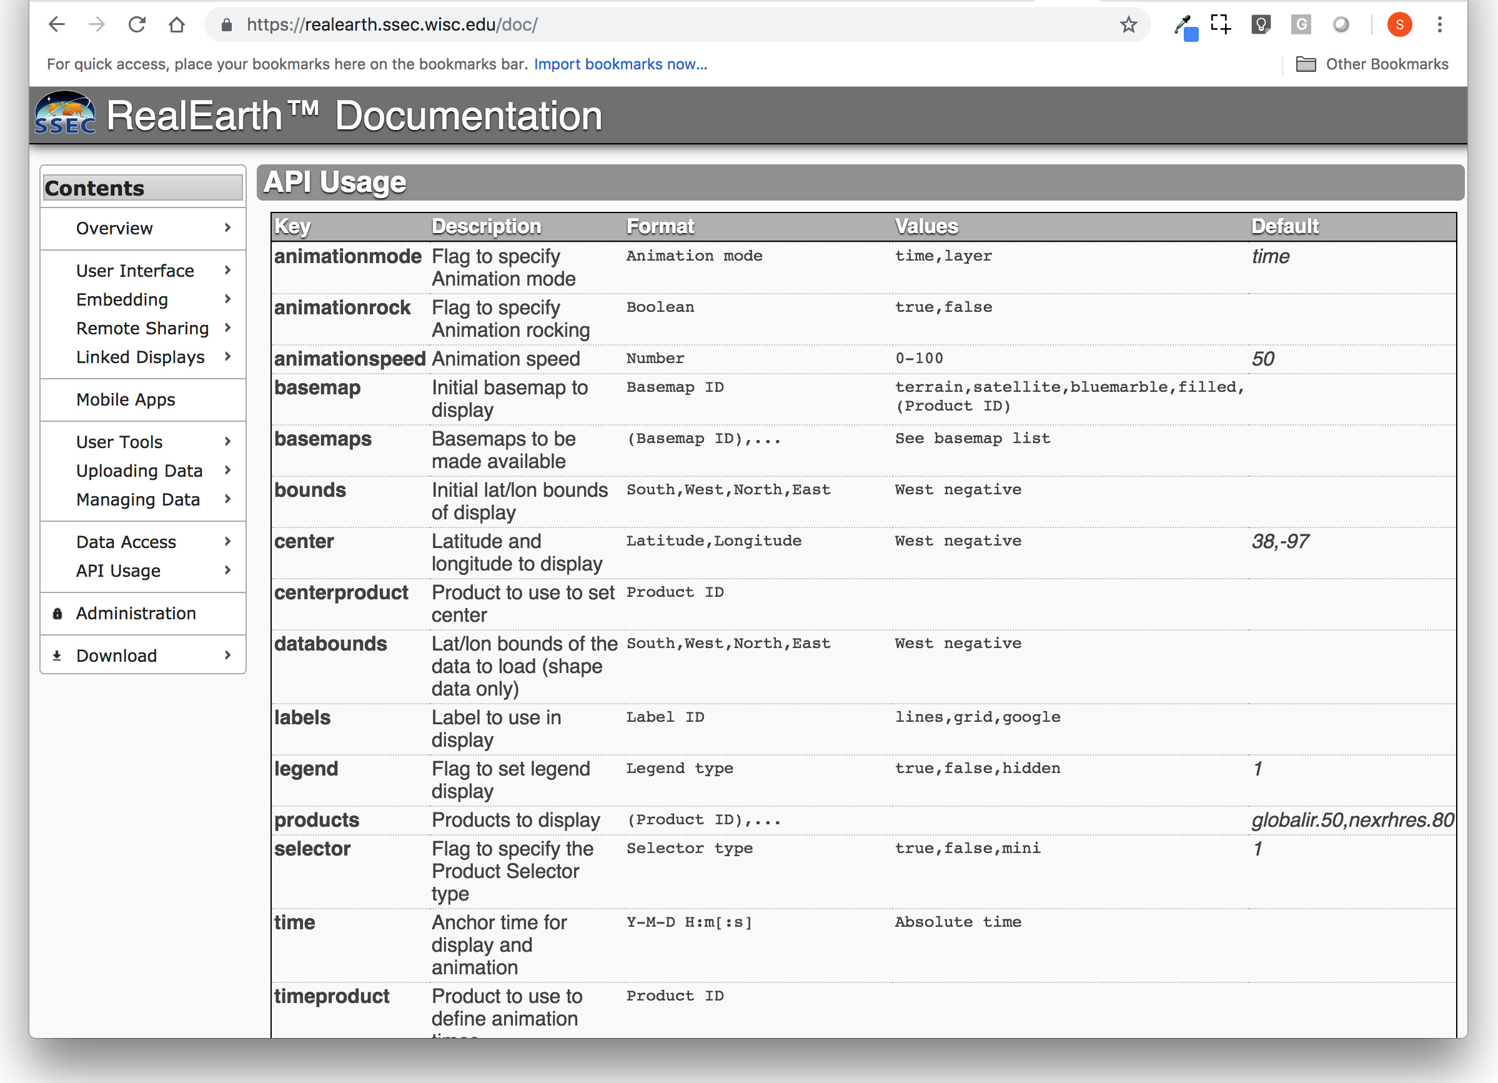Open the lightbulb shield extension icon

tap(1261, 25)
